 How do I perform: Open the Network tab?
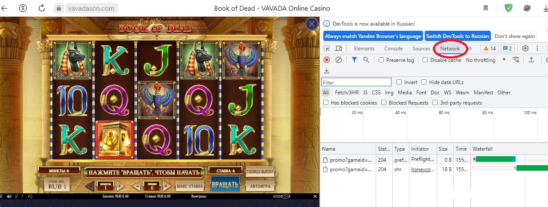[450, 49]
